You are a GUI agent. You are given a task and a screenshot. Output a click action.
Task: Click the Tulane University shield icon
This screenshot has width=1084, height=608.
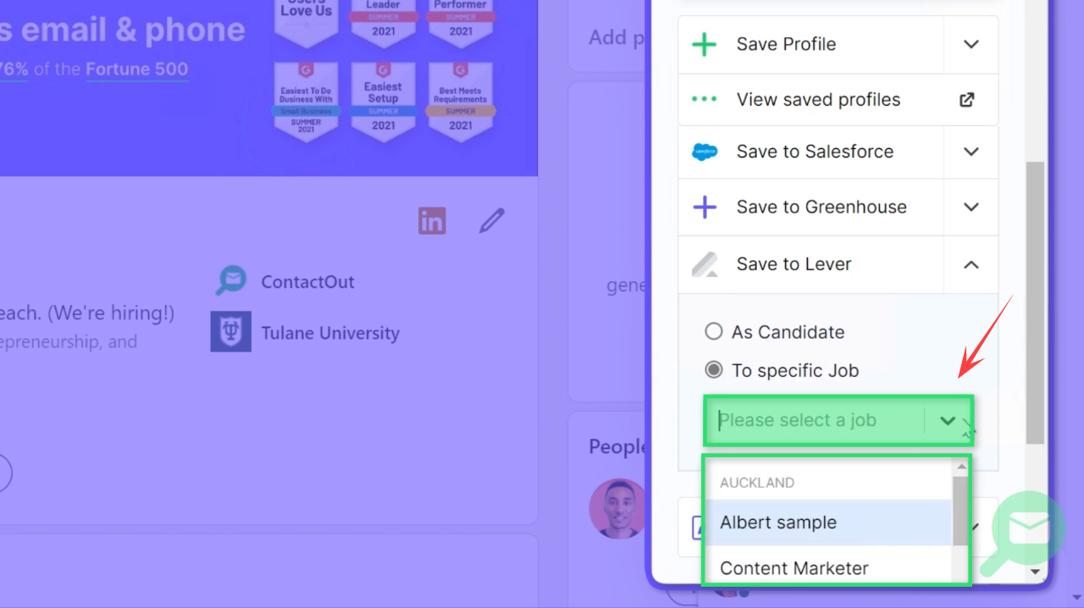point(230,332)
